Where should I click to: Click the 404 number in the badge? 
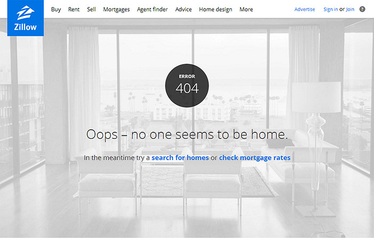click(x=187, y=89)
